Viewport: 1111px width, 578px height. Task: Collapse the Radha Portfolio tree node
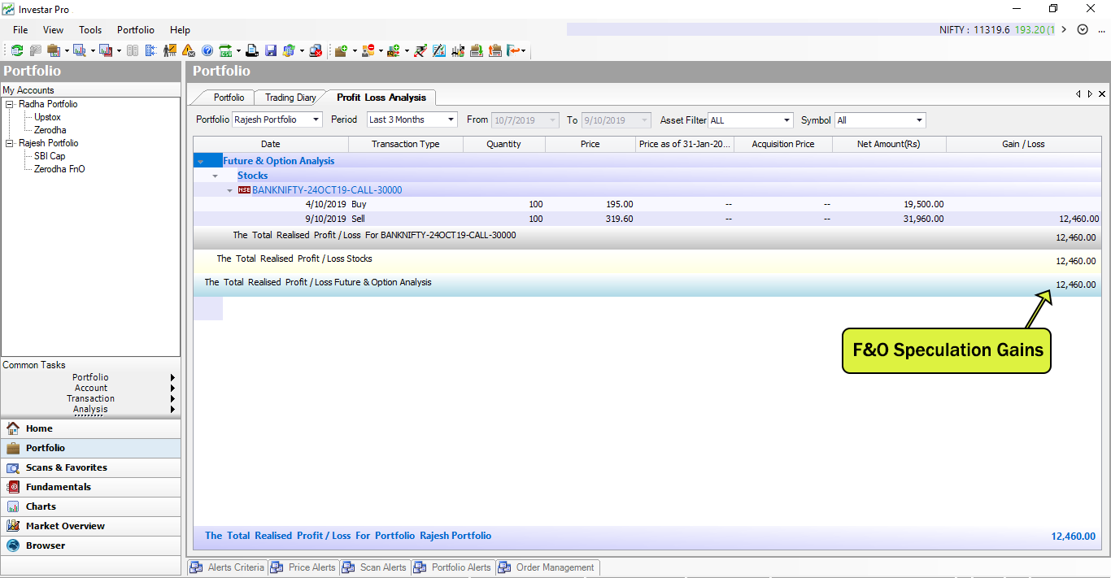[10, 104]
